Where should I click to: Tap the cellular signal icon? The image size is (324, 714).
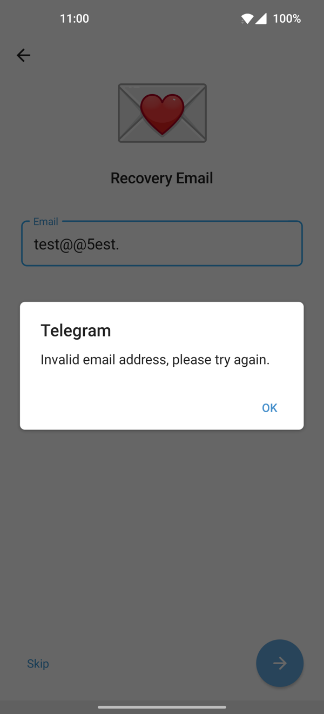point(261,18)
